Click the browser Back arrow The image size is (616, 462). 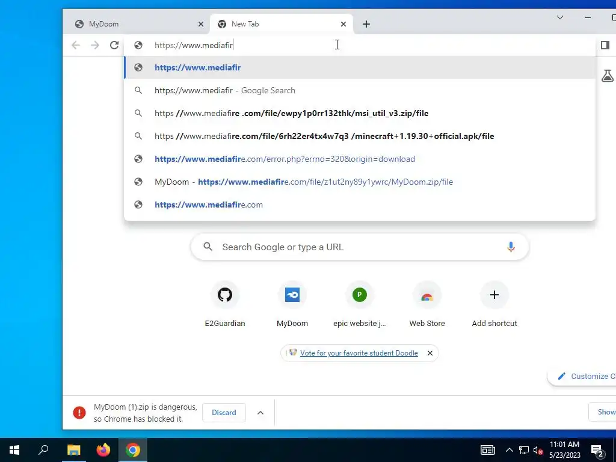[76, 45]
